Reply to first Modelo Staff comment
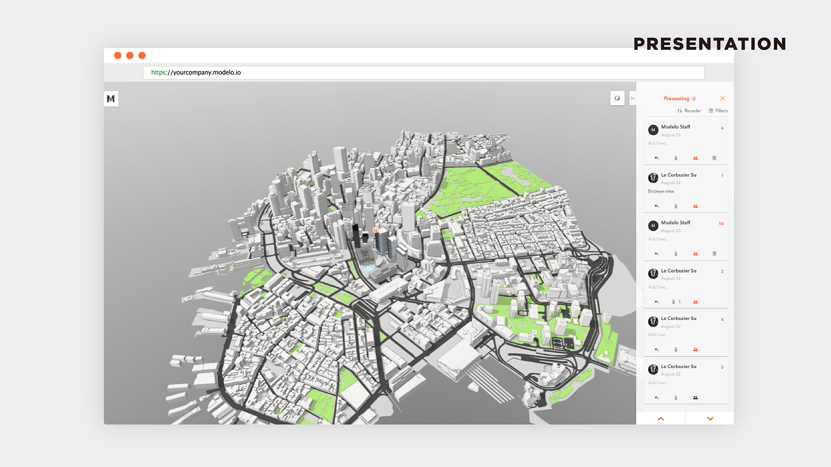Screen dimensions: 831x467 tap(656, 158)
